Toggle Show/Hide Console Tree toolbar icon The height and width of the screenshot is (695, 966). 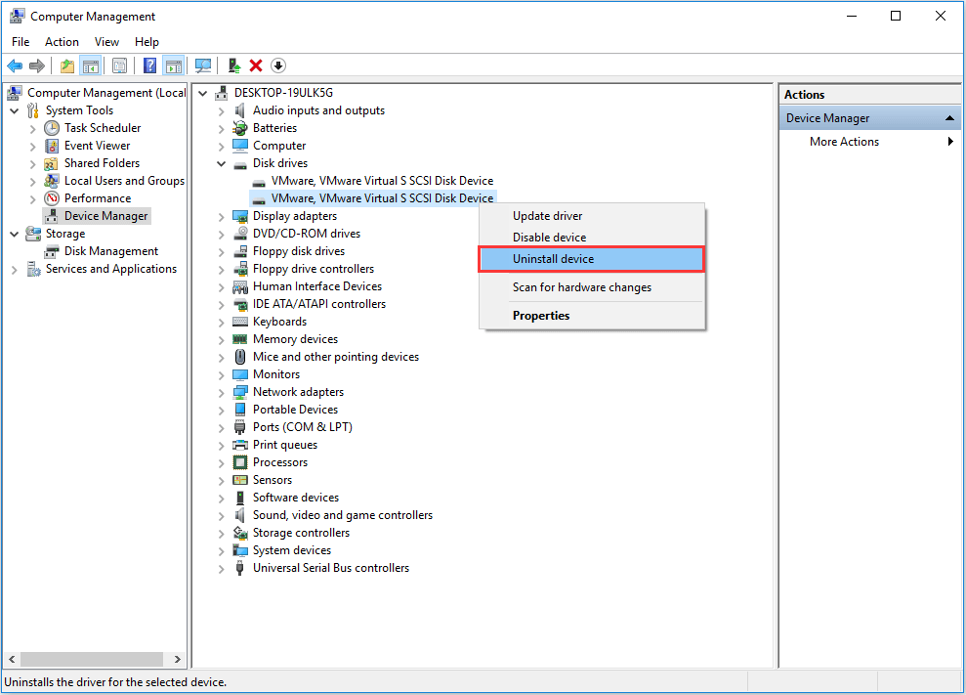(91, 66)
